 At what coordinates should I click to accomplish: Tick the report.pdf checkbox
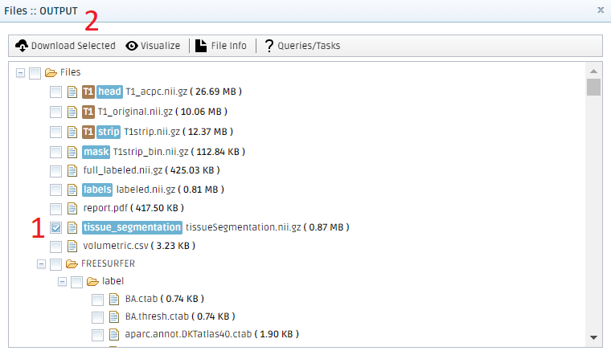55,209
